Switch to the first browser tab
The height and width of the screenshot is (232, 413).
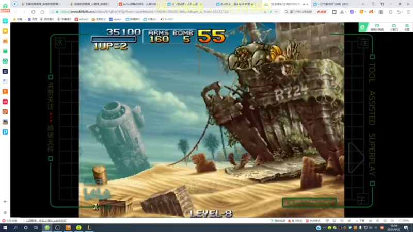pyautogui.click(x=42, y=4)
